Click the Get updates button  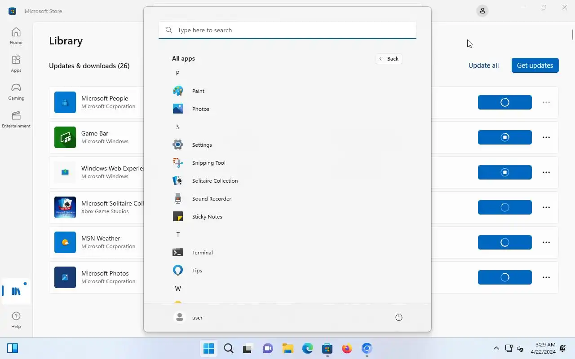pos(535,66)
